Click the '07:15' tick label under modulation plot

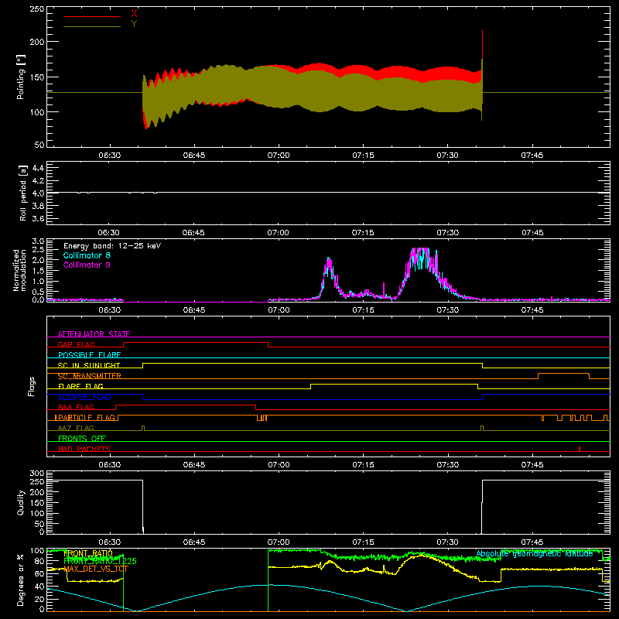pyautogui.click(x=363, y=310)
